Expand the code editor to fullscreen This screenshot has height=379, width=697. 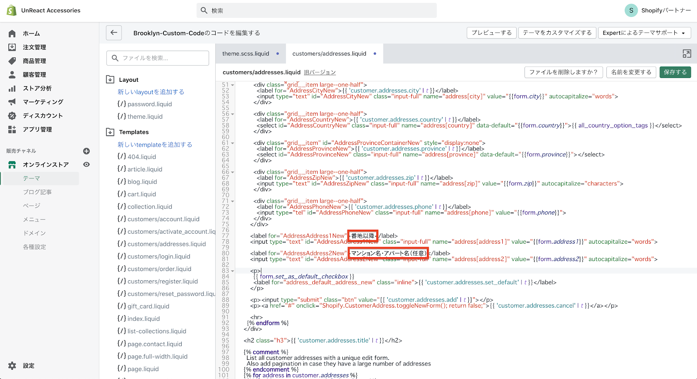[687, 54]
